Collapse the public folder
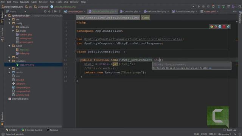242x136 pixels. 9,46
